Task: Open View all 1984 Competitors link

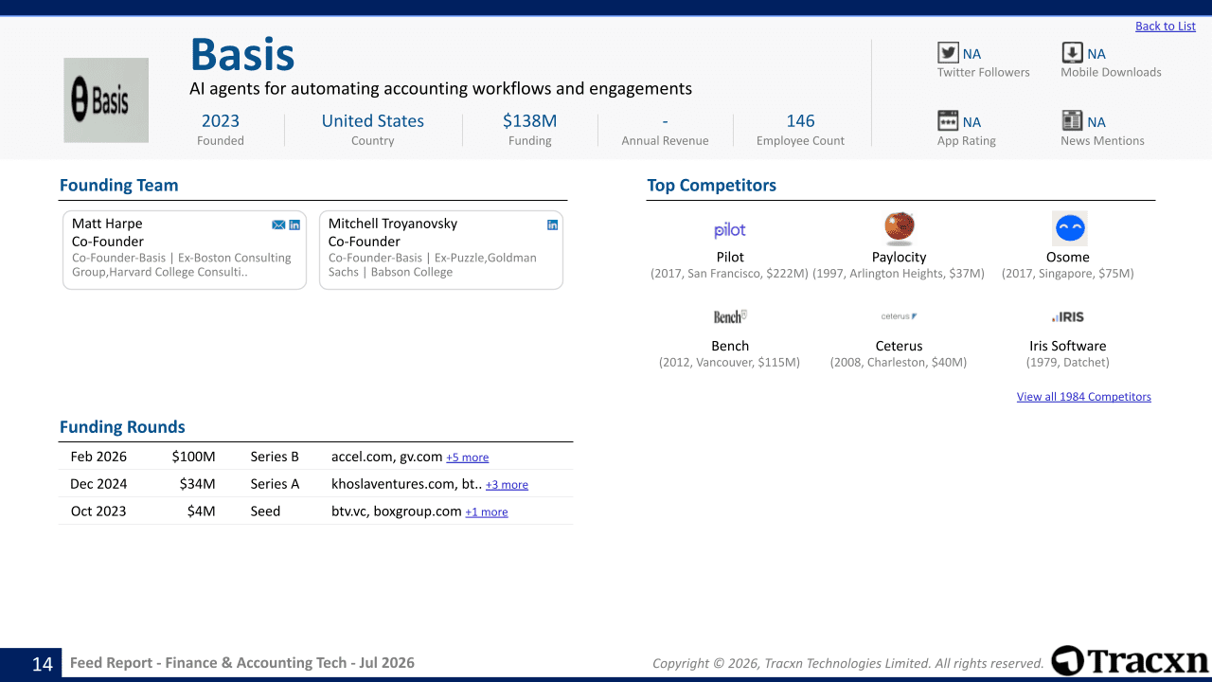Action: tap(1084, 397)
